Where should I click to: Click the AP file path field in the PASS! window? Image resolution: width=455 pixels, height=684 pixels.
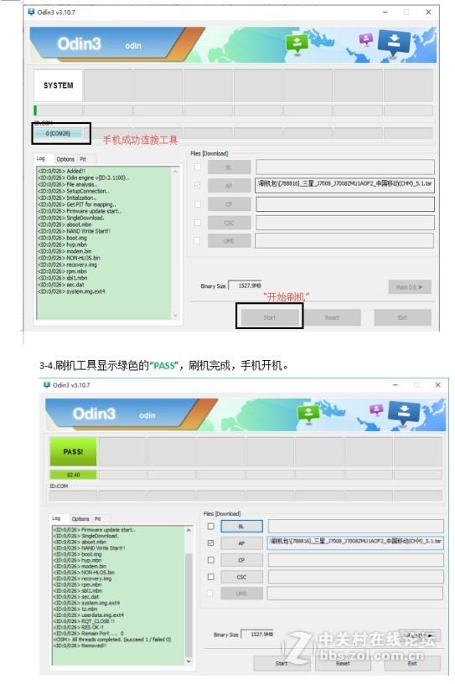point(356,543)
